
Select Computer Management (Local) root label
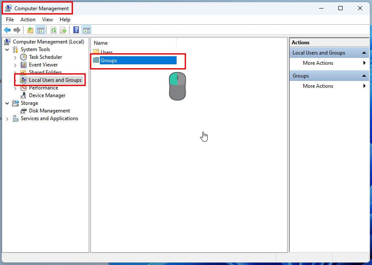pyautogui.click(x=48, y=42)
